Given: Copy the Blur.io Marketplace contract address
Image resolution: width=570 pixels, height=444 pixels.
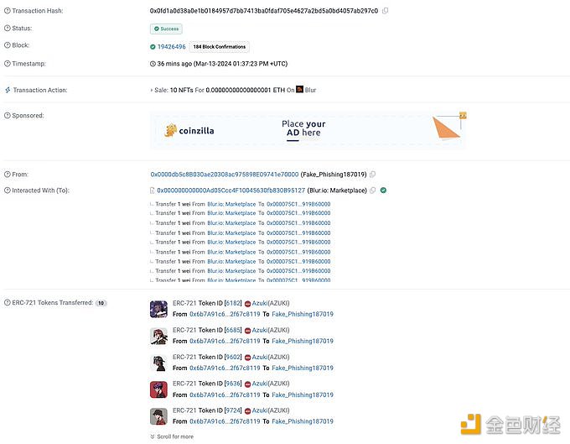Looking at the screenshot, I should point(373,191).
